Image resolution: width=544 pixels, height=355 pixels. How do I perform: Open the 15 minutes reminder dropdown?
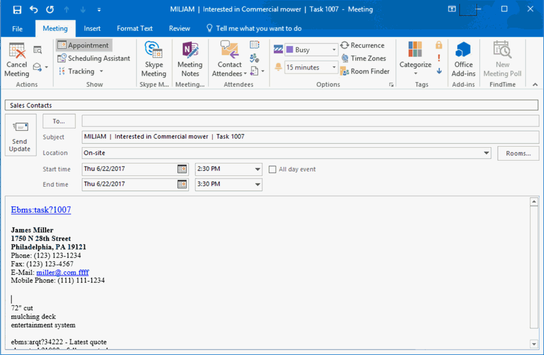[334, 67]
